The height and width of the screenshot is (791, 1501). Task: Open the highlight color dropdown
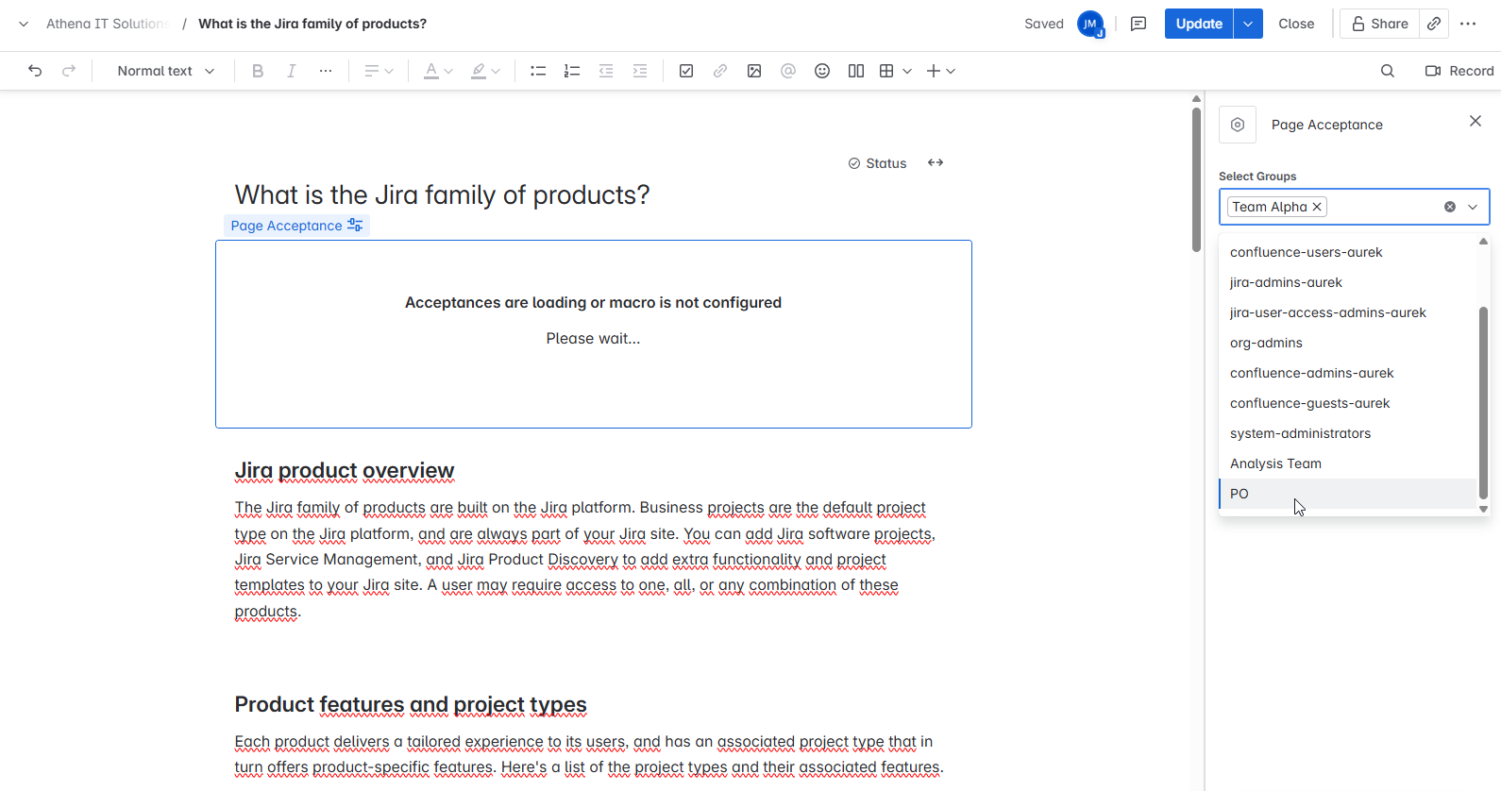point(485,71)
